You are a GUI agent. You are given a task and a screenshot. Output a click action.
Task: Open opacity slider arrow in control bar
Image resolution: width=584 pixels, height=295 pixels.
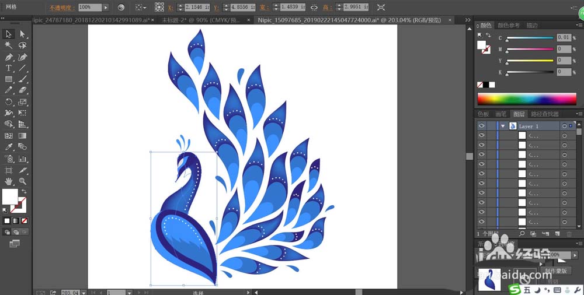pos(106,7)
